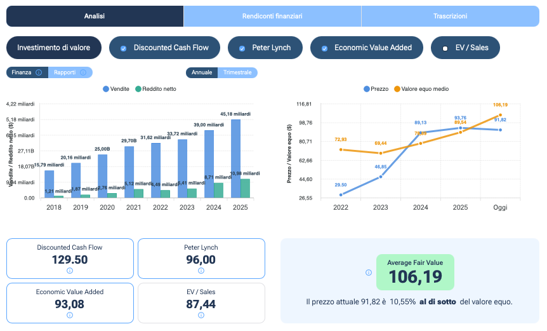Switch to Trimestrale period view
547x331 pixels.
point(237,72)
